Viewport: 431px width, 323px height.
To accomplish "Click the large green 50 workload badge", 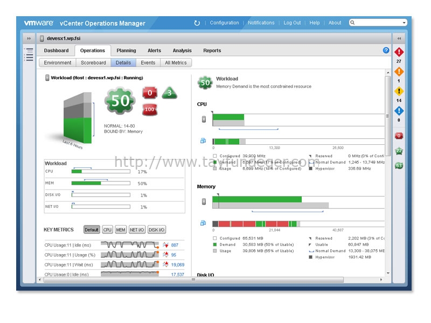I will [x=120, y=101].
